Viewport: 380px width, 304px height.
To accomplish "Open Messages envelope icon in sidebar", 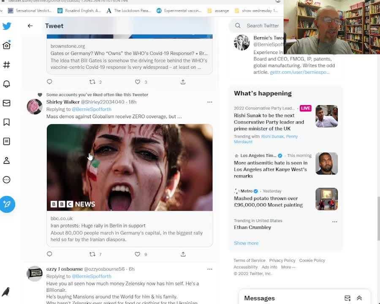I will click(x=6, y=103).
